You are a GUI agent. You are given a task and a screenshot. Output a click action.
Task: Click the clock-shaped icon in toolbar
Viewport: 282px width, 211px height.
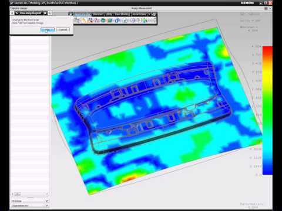(133, 21)
